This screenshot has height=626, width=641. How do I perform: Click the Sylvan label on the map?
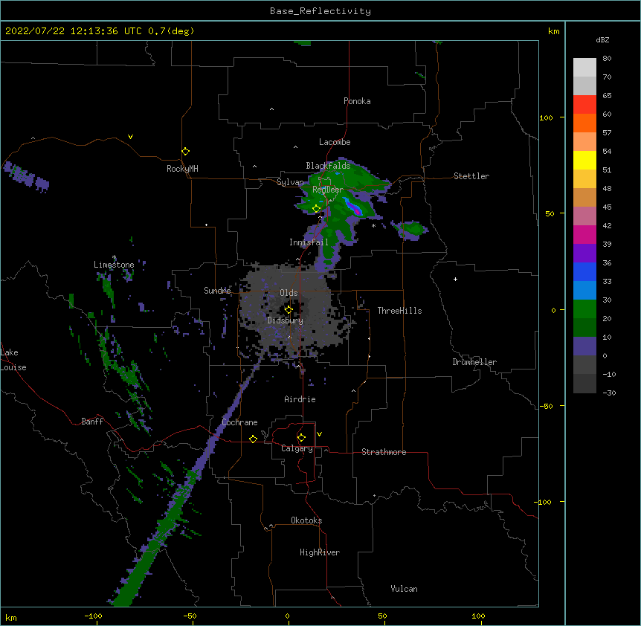point(290,182)
